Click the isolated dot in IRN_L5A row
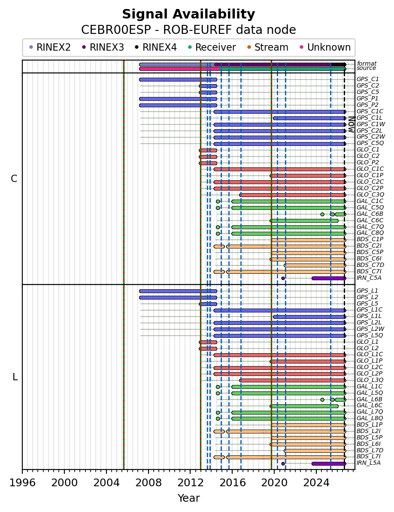Viewport: 394px width, 512px height. pos(283,464)
